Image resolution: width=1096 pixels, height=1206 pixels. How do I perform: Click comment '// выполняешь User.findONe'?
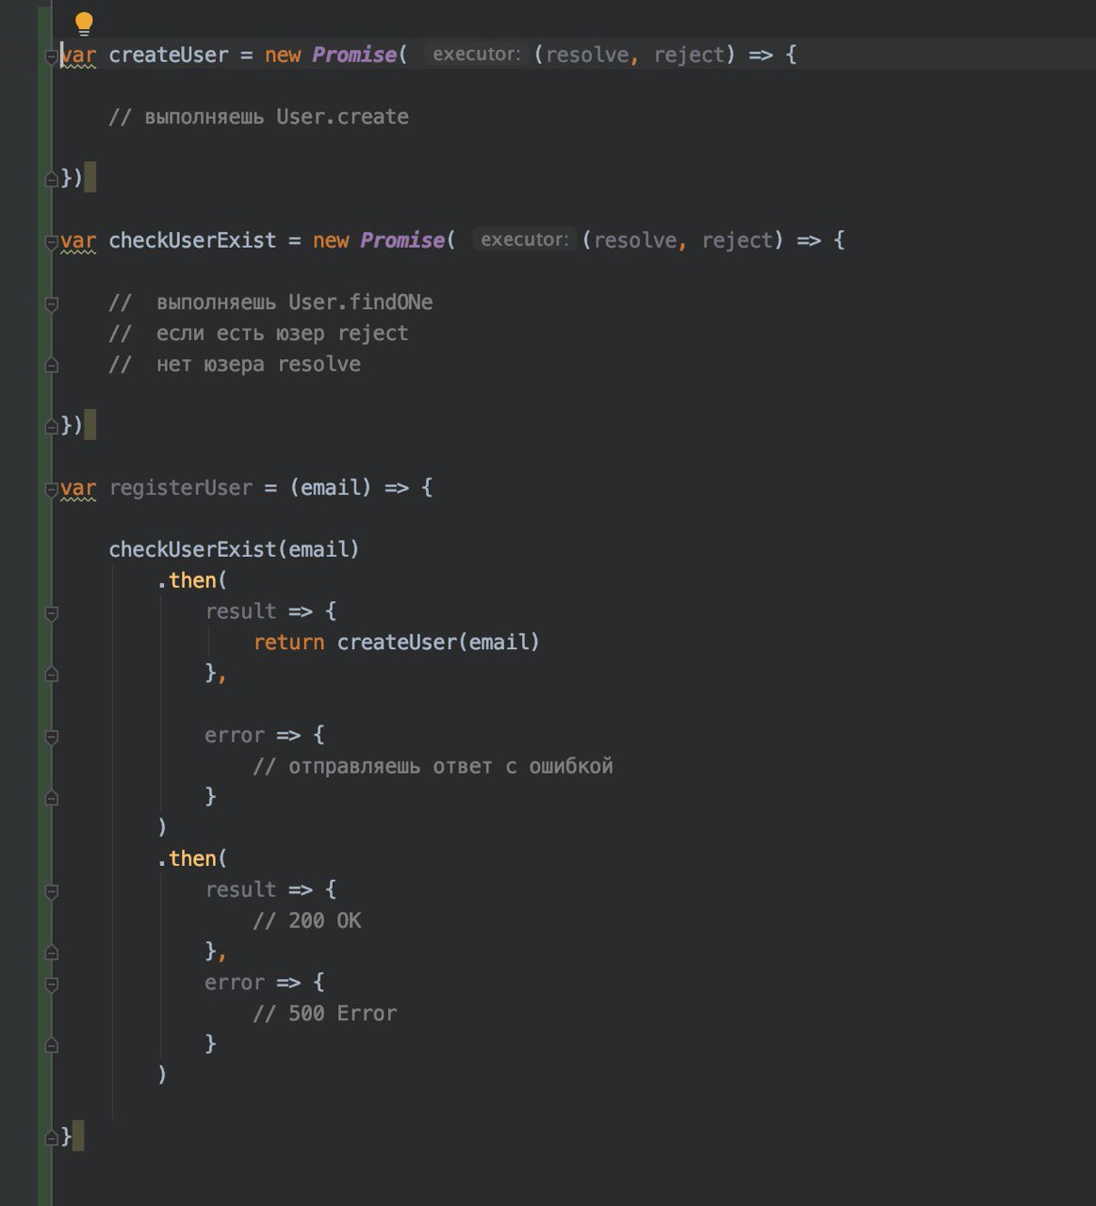coord(270,302)
